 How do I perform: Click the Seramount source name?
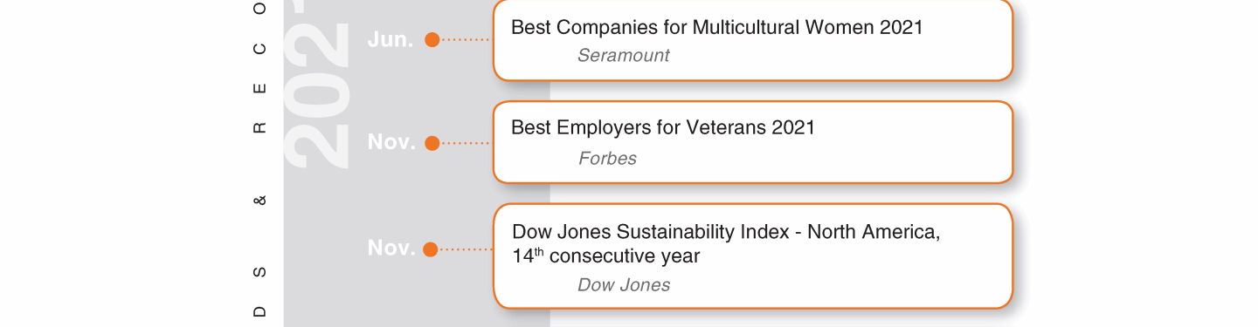coord(623,56)
